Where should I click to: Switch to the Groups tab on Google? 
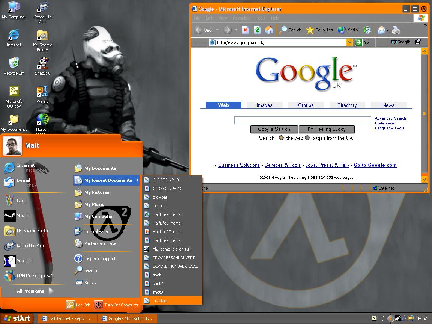tap(306, 105)
